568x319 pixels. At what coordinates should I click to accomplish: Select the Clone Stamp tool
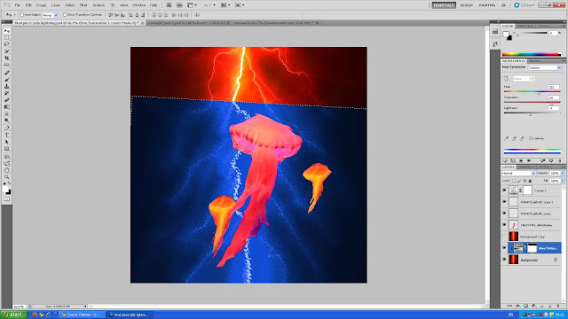point(7,87)
